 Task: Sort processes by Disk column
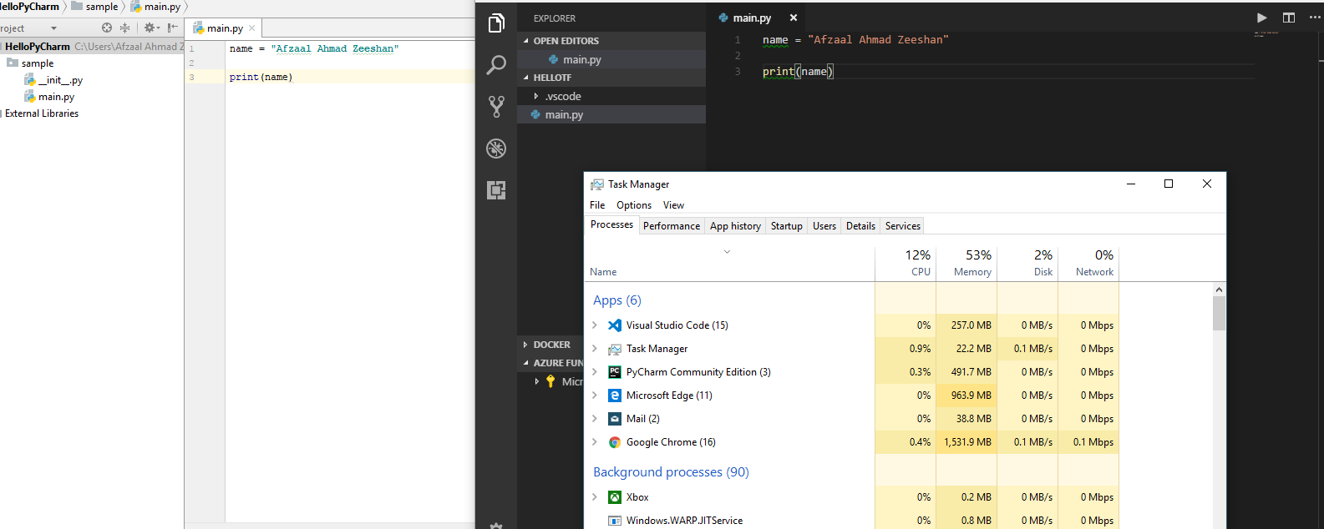tap(1027, 262)
